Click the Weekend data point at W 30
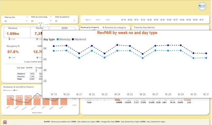 (x=193, y=53)
